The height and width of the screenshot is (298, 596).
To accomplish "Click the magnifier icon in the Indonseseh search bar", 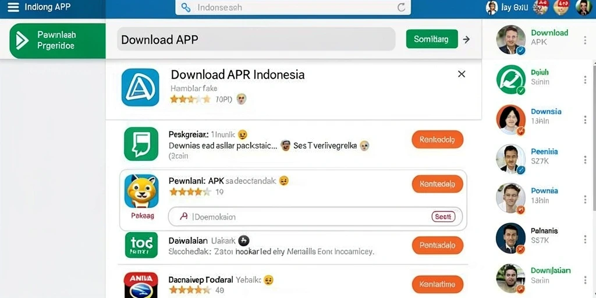I will pyautogui.click(x=186, y=8).
